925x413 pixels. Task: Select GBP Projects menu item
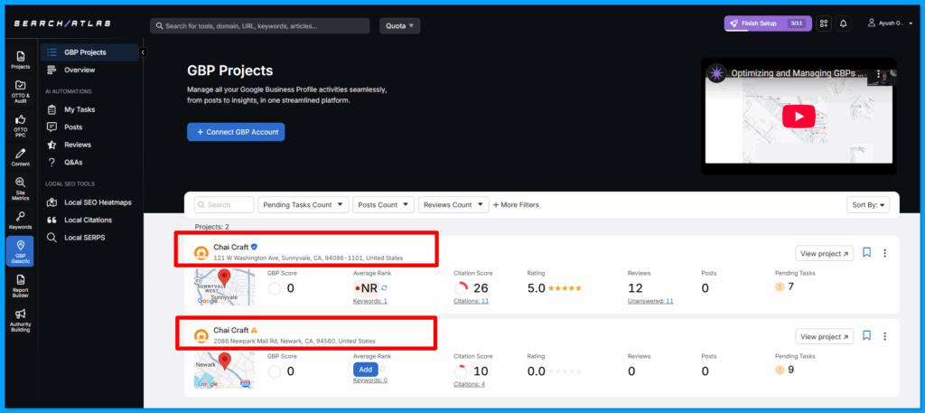89,52
